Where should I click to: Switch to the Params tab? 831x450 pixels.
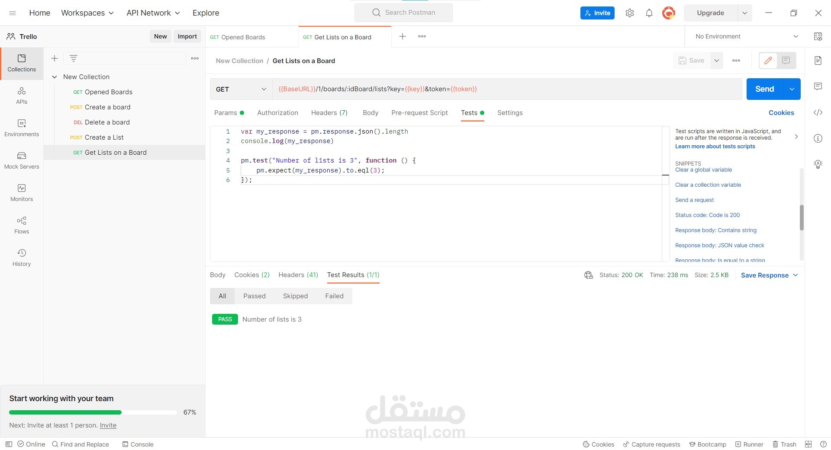coord(229,113)
